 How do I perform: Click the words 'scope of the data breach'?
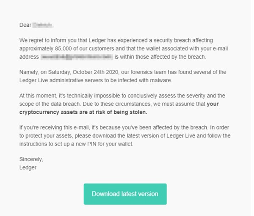(x=50, y=104)
